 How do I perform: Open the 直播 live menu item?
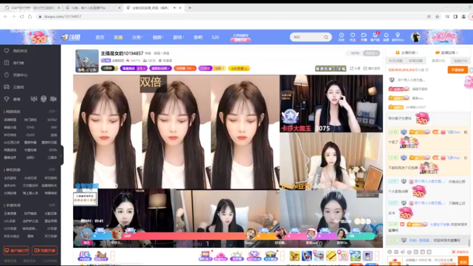118,37
